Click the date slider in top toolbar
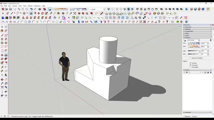The height and width of the screenshot is (120, 214). [x=60, y=9]
